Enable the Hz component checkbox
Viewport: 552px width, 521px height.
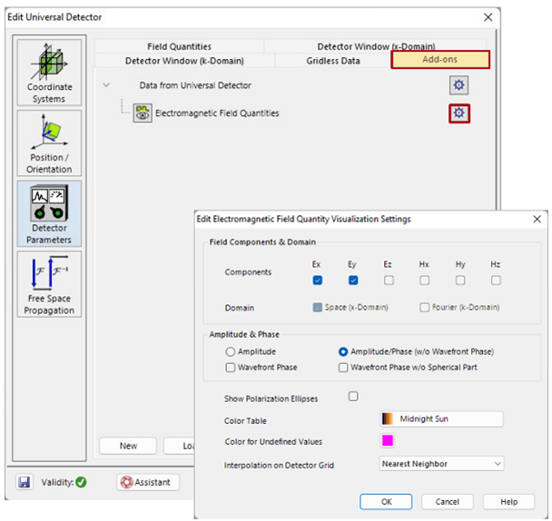coord(496,280)
